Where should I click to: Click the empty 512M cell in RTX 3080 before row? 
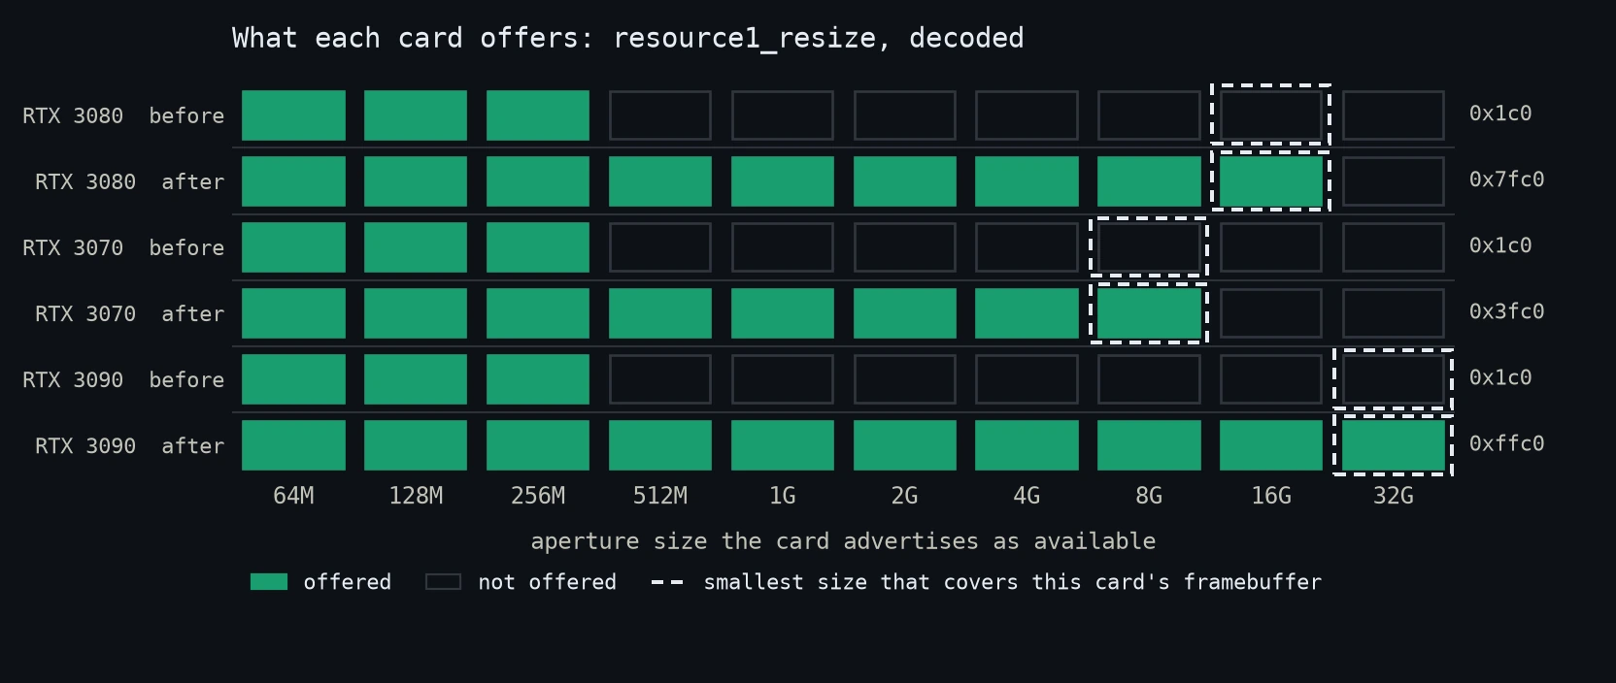pos(660,115)
